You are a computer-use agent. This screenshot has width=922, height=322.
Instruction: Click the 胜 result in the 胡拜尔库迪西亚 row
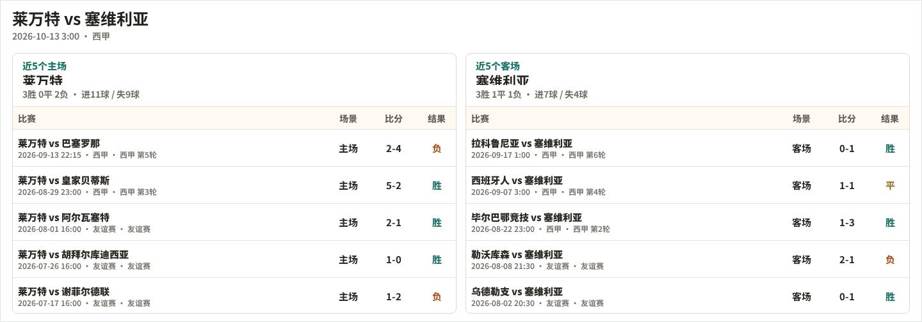pos(437,259)
